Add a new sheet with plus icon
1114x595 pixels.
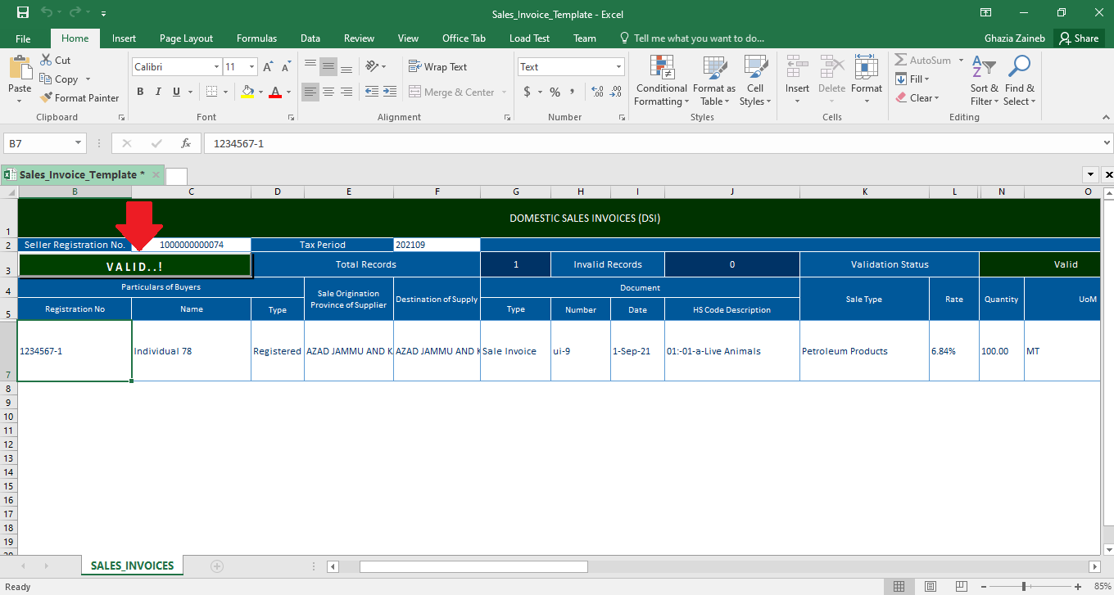click(x=217, y=566)
